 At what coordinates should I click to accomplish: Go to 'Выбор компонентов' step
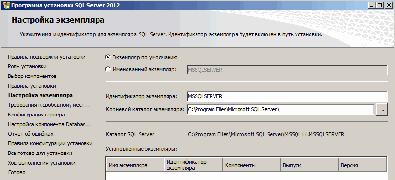coord(32,76)
